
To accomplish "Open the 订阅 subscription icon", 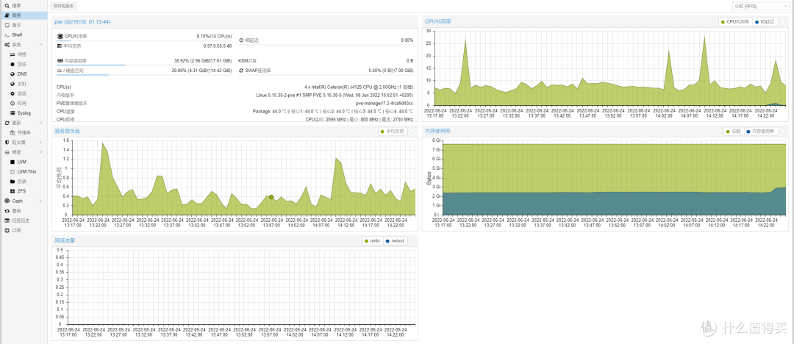I will coord(7,230).
